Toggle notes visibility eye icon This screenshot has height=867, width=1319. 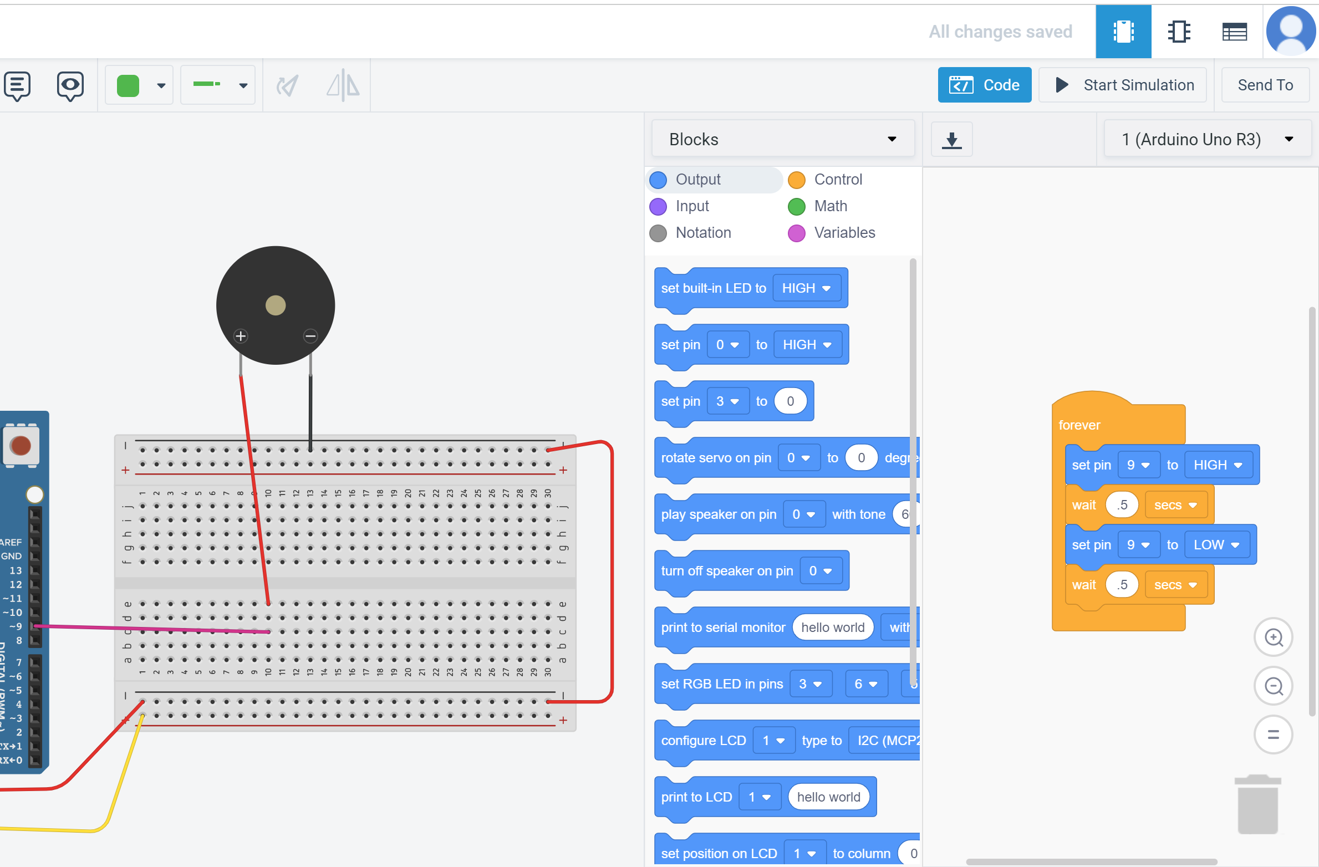[70, 85]
